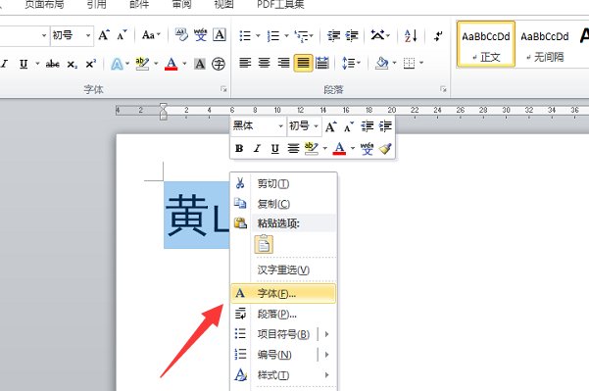Viewport: 589px width, 391px height.
Task: Click Italic in the mini toolbar
Action: 257,149
